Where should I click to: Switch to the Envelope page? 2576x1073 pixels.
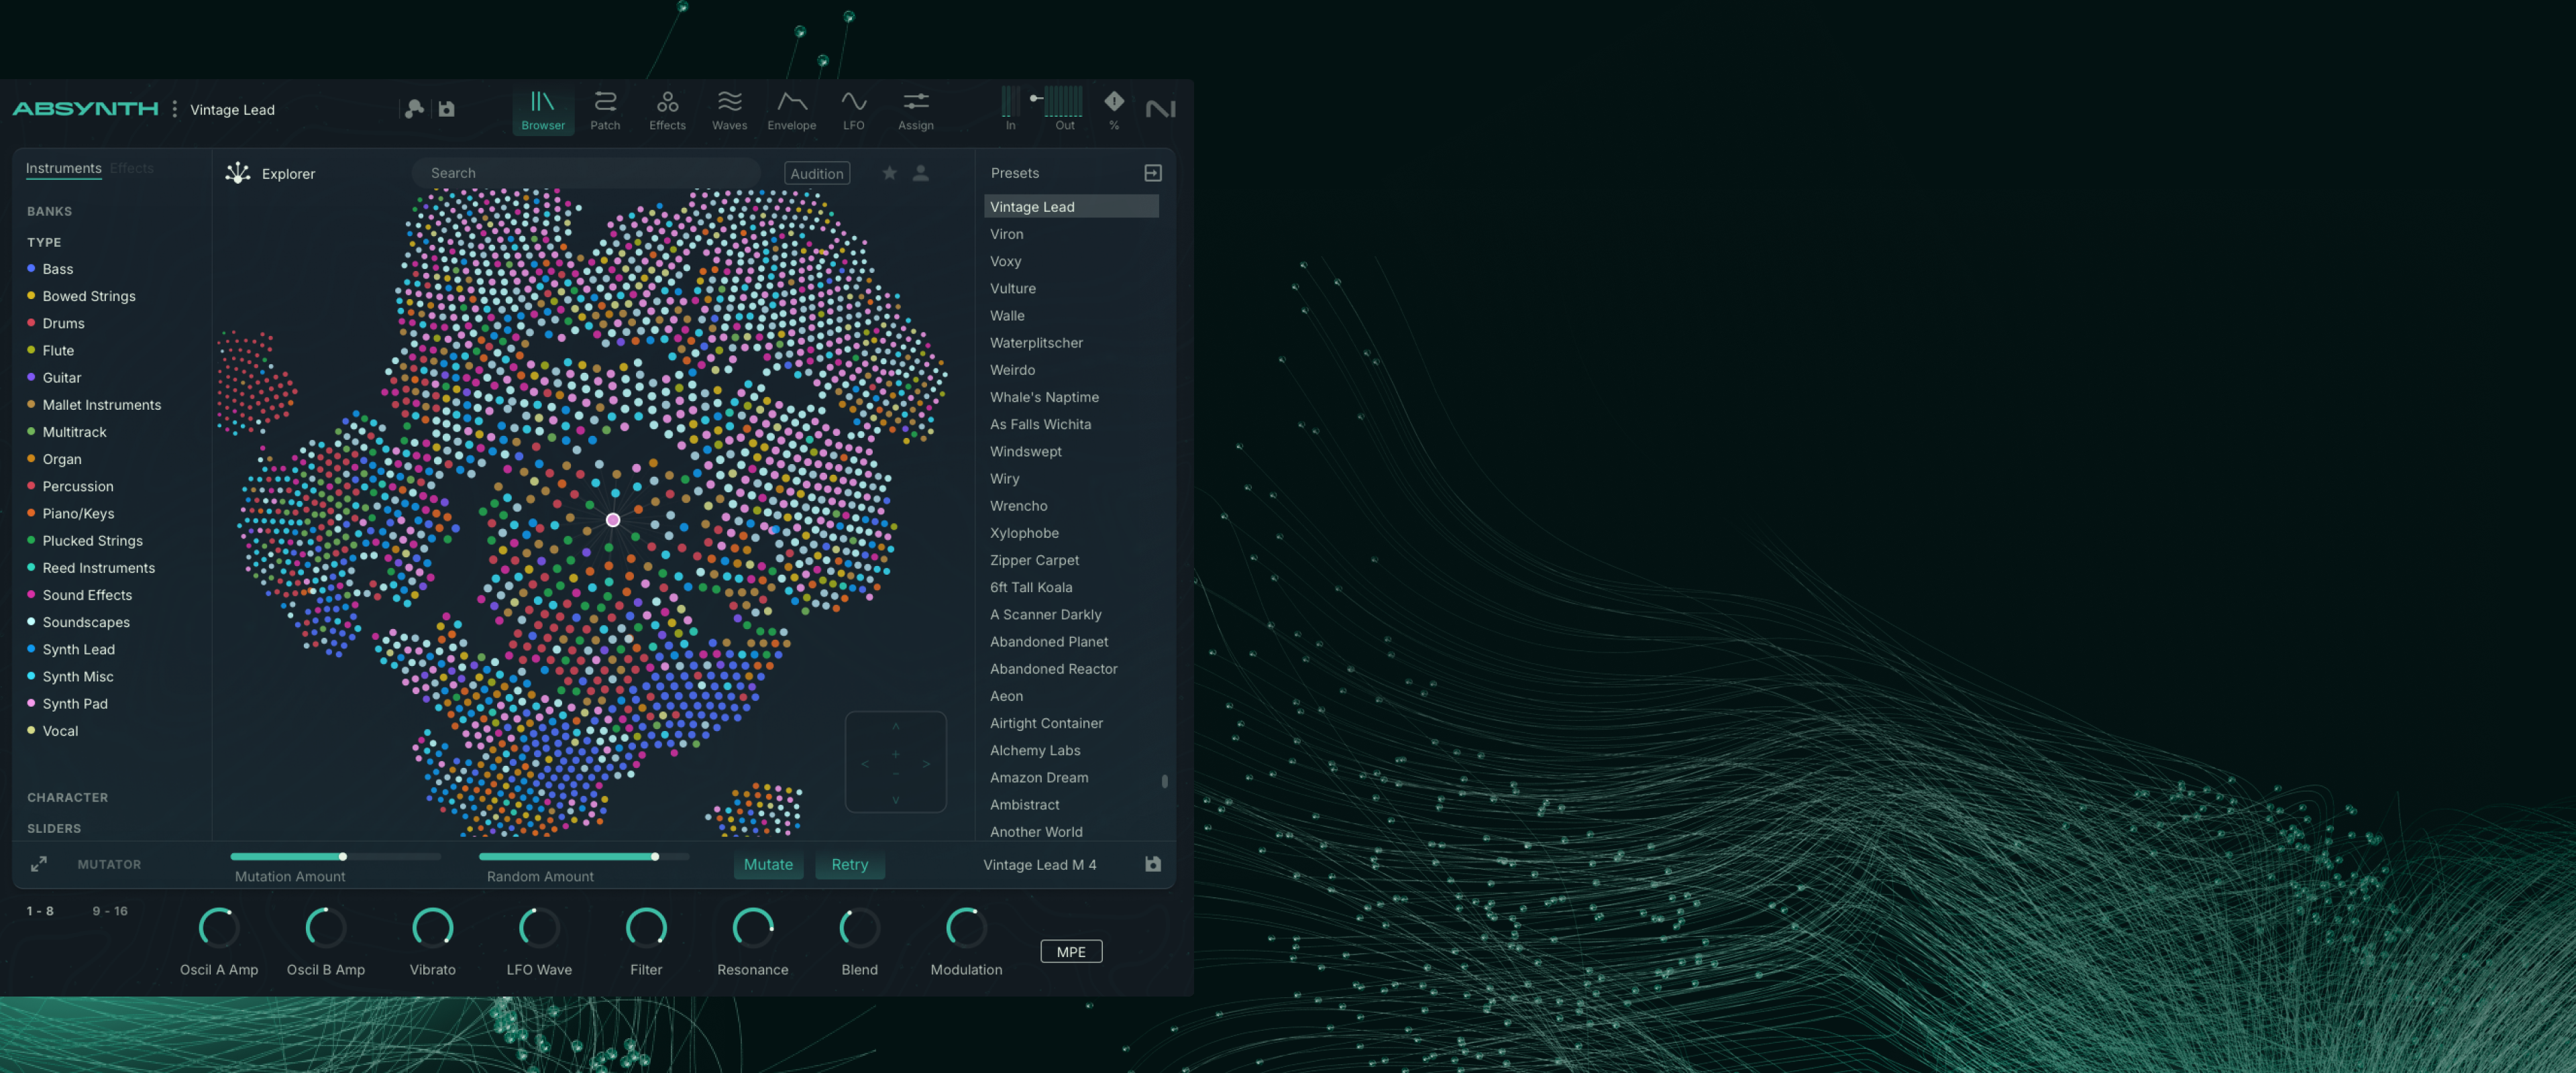coord(791,110)
